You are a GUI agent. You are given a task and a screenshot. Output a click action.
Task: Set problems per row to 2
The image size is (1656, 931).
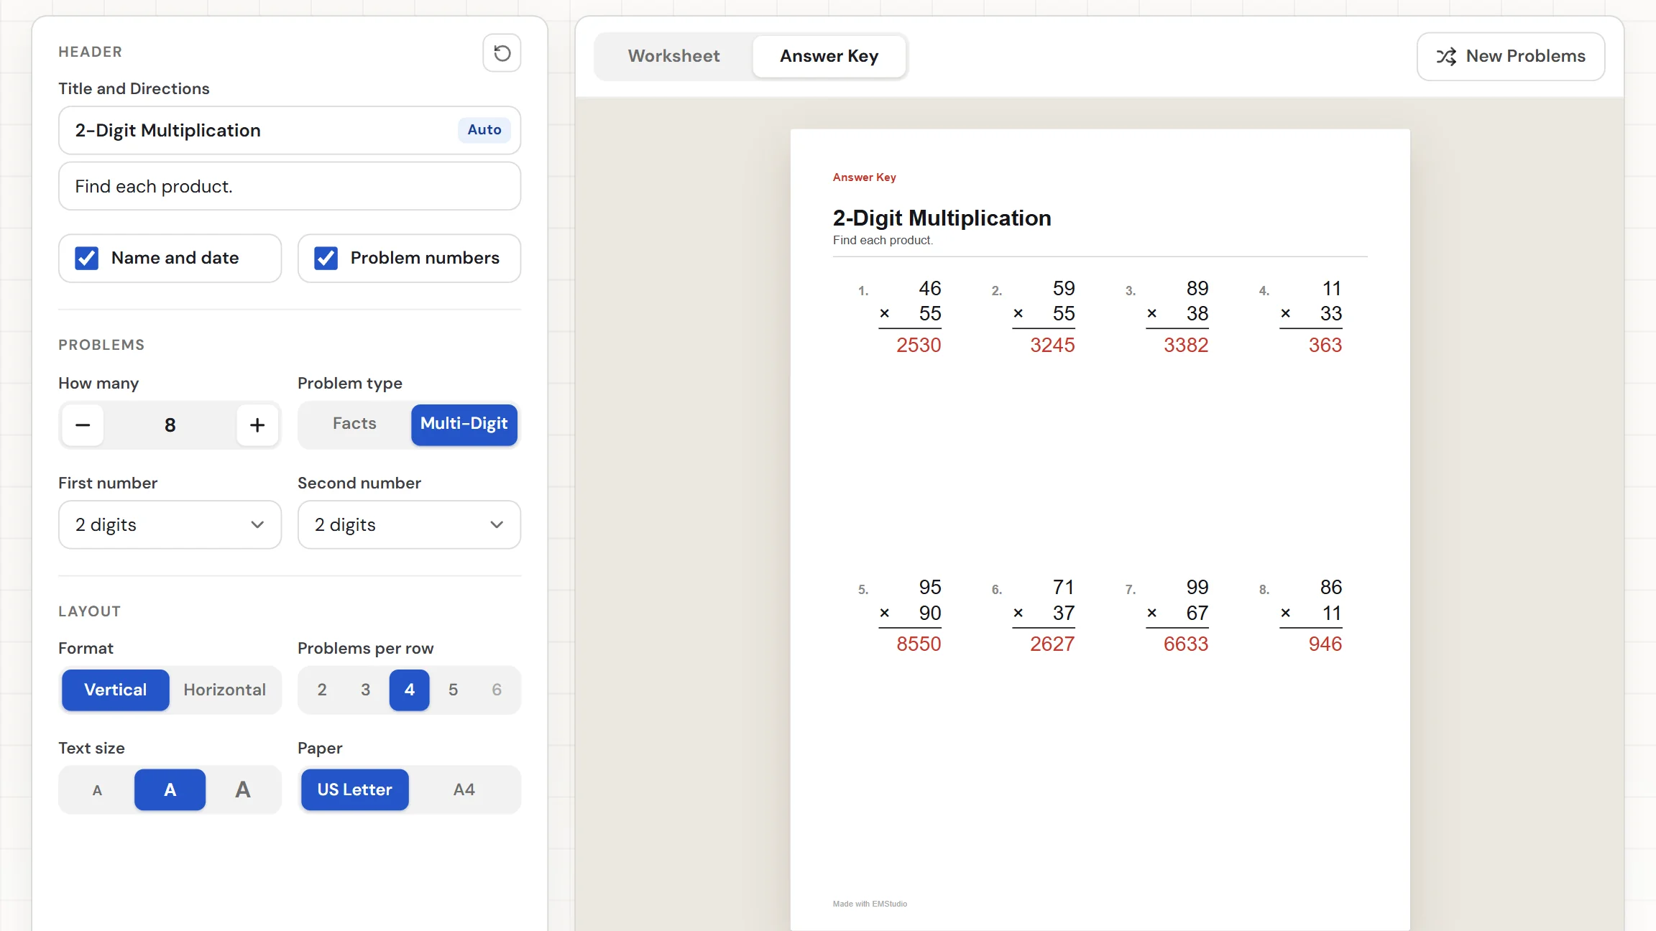click(322, 690)
